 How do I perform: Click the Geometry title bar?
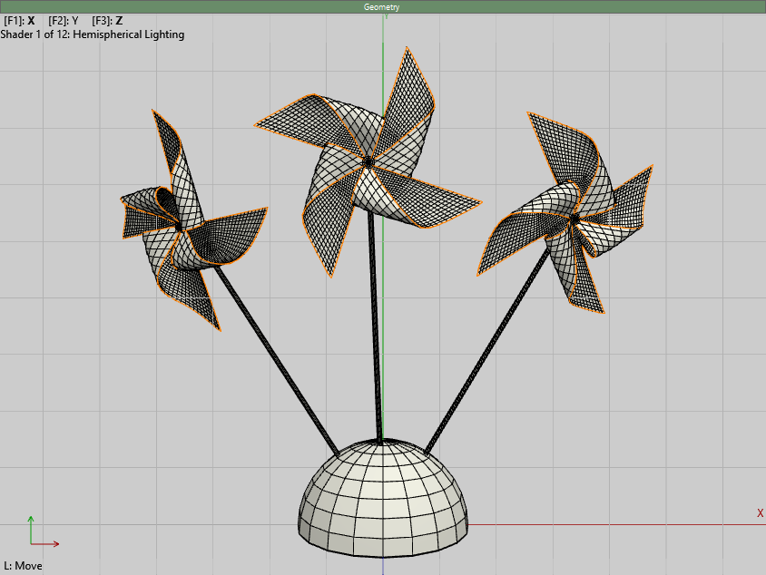[382, 7]
